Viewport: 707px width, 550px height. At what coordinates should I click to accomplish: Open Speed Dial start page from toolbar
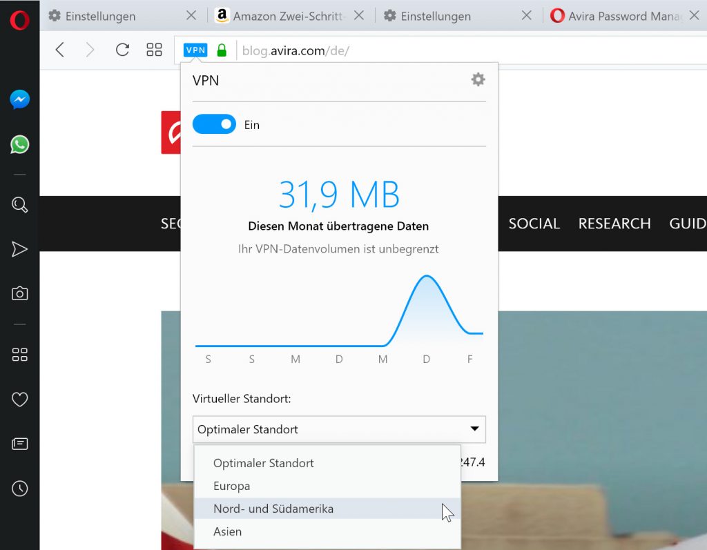[154, 50]
